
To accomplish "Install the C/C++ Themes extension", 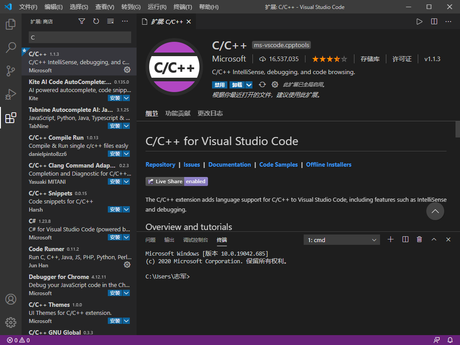I will [x=115, y=321].
